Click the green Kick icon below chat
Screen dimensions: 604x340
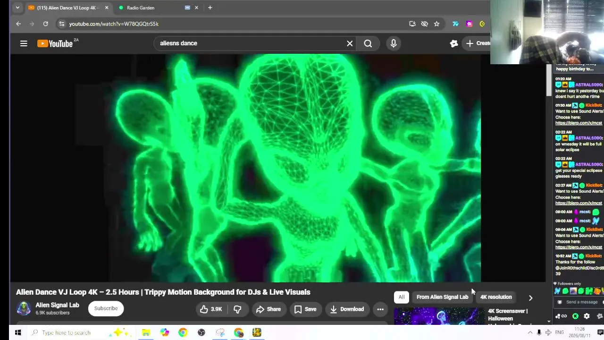575,316
